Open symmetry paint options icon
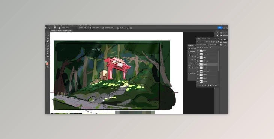The height and width of the screenshot is (139, 274). (x=131, y=28)
